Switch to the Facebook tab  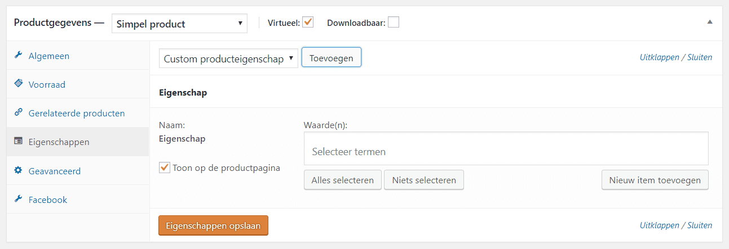point(78,199)
